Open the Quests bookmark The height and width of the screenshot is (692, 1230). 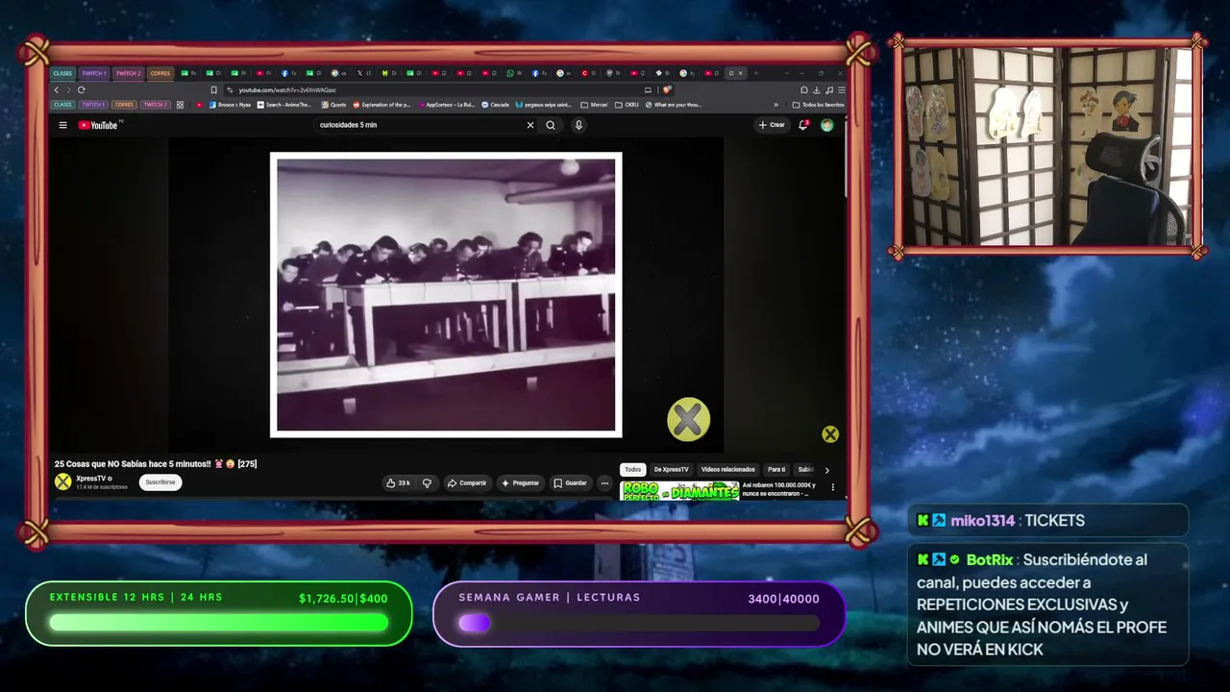[333, 105]
